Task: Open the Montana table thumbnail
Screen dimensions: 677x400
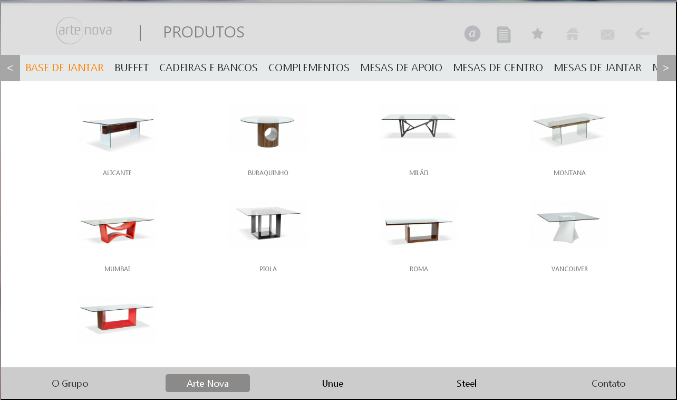Action: [569, 128]
